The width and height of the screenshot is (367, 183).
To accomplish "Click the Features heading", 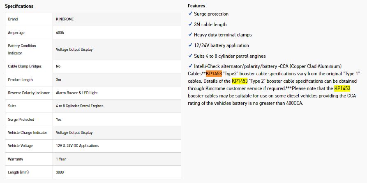I will [x=196, y=6].
